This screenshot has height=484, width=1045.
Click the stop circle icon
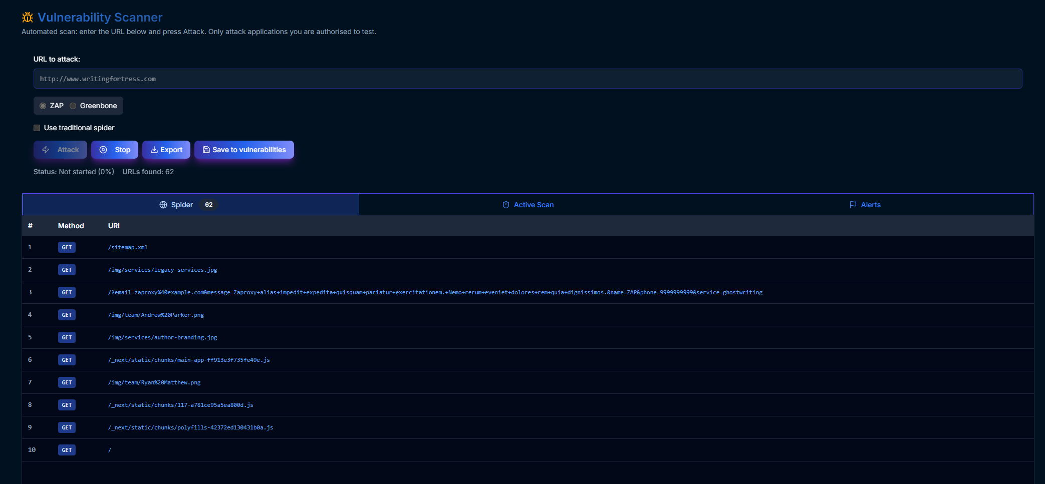click(x=103, y=150)
